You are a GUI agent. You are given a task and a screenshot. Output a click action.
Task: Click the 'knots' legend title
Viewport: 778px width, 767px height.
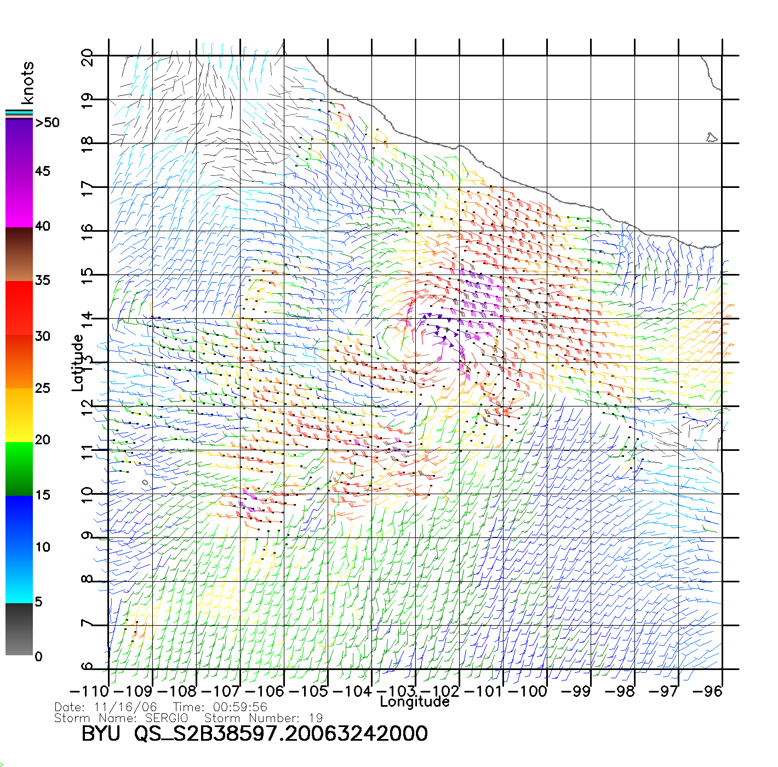[x=27, y=83]
